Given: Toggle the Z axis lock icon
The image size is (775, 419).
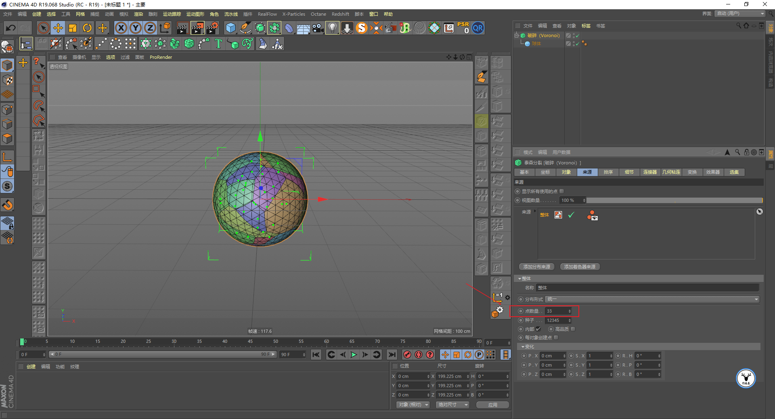Looking at the screenshot, I should coord(150,28).
